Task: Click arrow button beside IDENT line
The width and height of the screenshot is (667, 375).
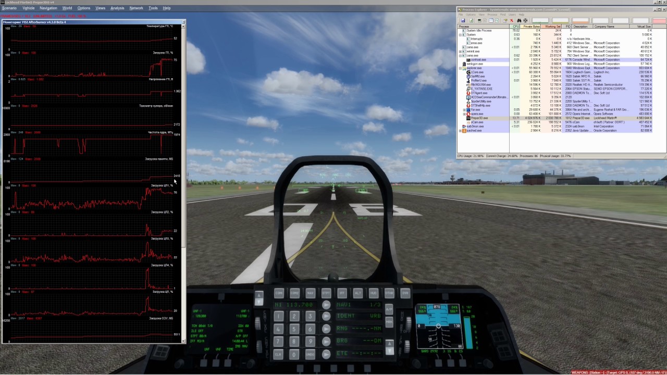Action: 326,316
